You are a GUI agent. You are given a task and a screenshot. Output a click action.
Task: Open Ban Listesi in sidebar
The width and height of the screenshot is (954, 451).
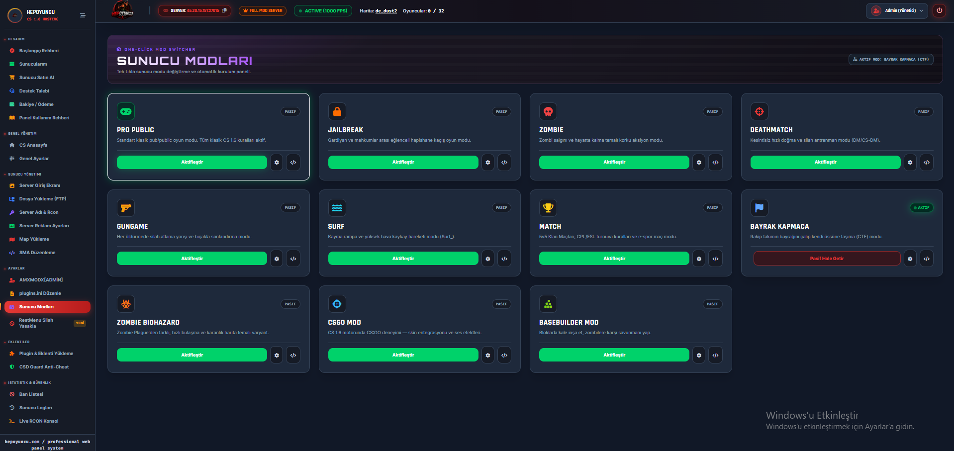[47, 394]
